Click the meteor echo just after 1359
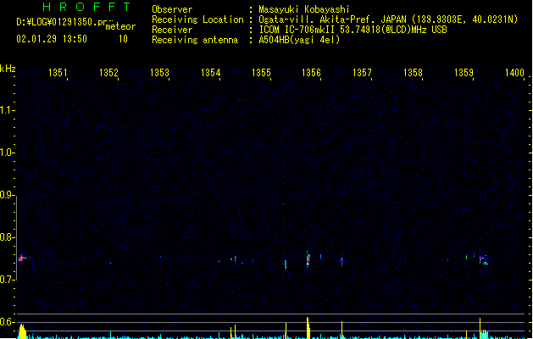Viewport: 533px width, 339px height. (483, 259)
